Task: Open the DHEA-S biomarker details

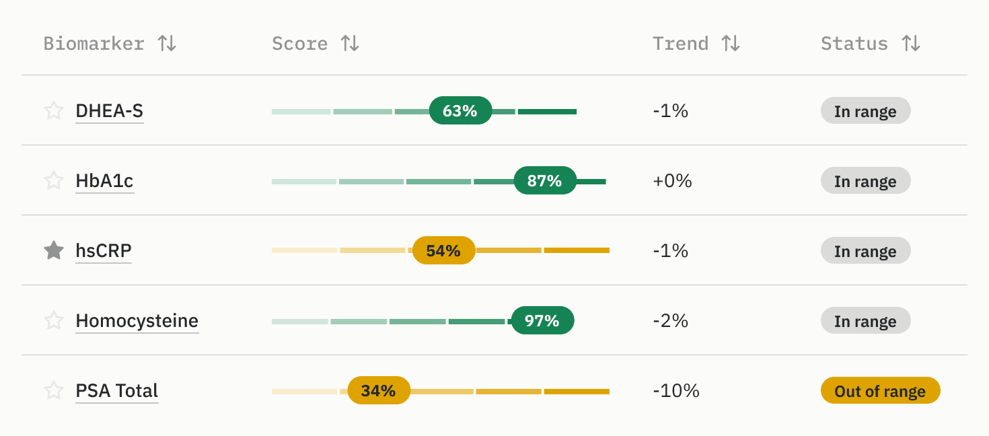Action: click(109, 110)
